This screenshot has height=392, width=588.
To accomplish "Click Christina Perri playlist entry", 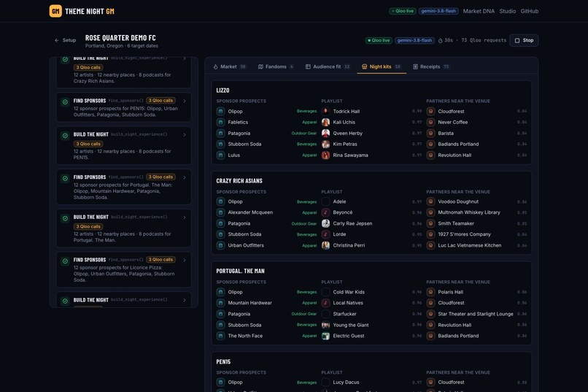I will coord(371,245).
